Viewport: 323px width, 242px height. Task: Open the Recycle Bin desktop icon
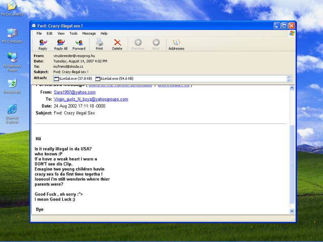pos(12,86)
